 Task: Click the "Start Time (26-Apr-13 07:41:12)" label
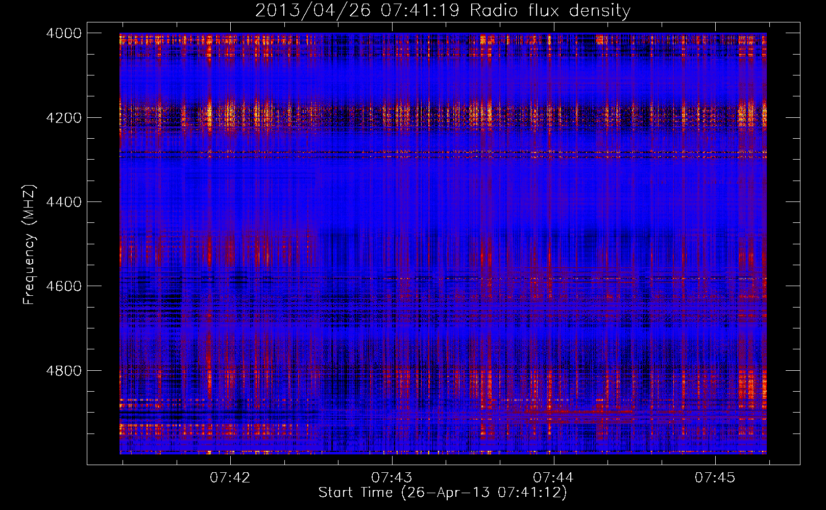[443, 493]
